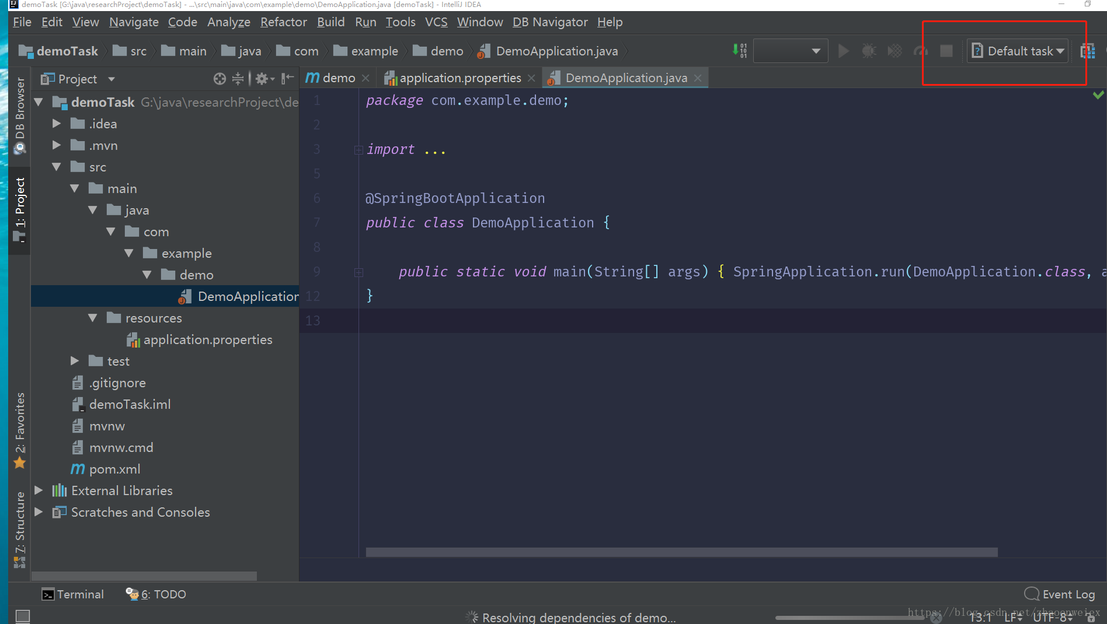
Task: Expand the test folder
Action: (75, 361)
